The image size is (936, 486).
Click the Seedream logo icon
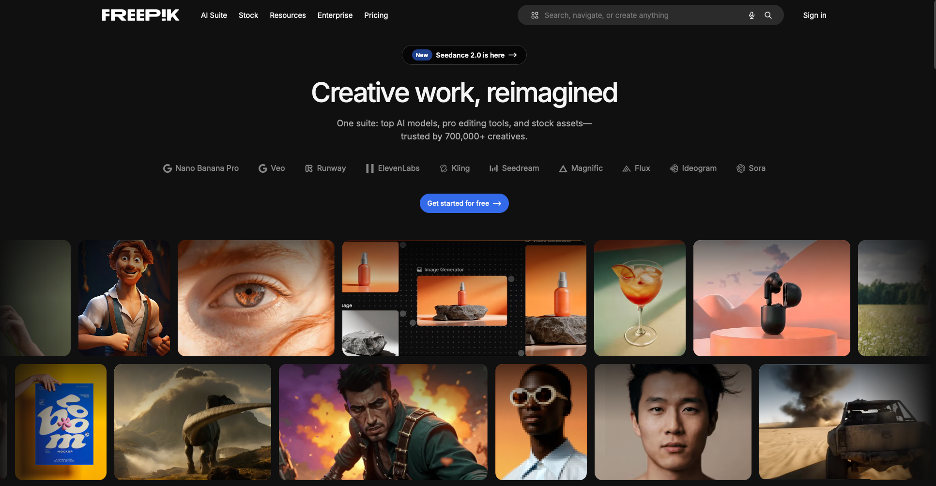click(494, 168)
